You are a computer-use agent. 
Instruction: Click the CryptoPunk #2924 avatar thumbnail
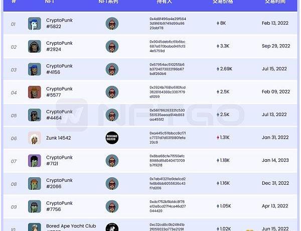(35, 46)
